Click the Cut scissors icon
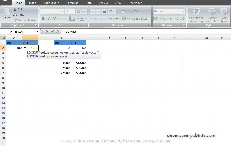The image size is (231, 146). click(x=15, y=9)
